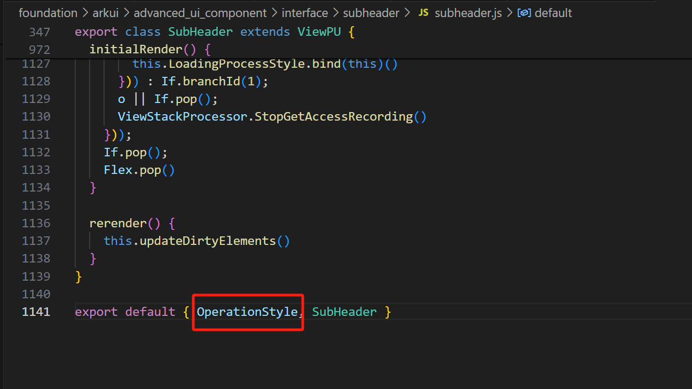Image resolution: width=692 pixels, height=389 pixels.
Task: Open the default symbol breadcrumb
Action: (x=553, y=13)
